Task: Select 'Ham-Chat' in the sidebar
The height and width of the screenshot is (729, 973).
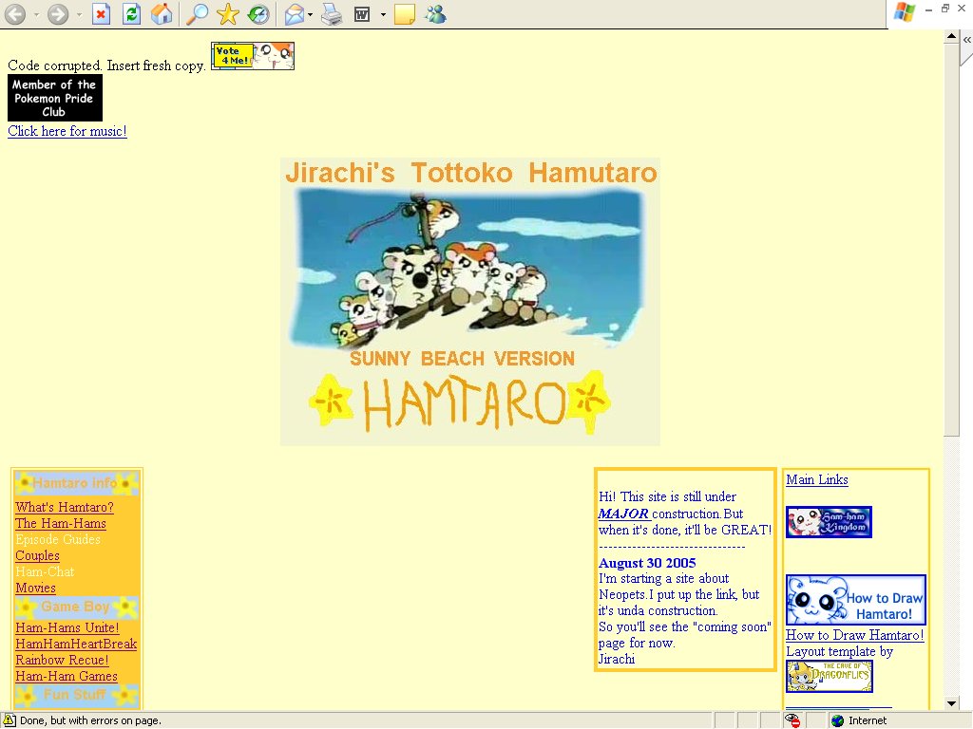Action: 45,571
